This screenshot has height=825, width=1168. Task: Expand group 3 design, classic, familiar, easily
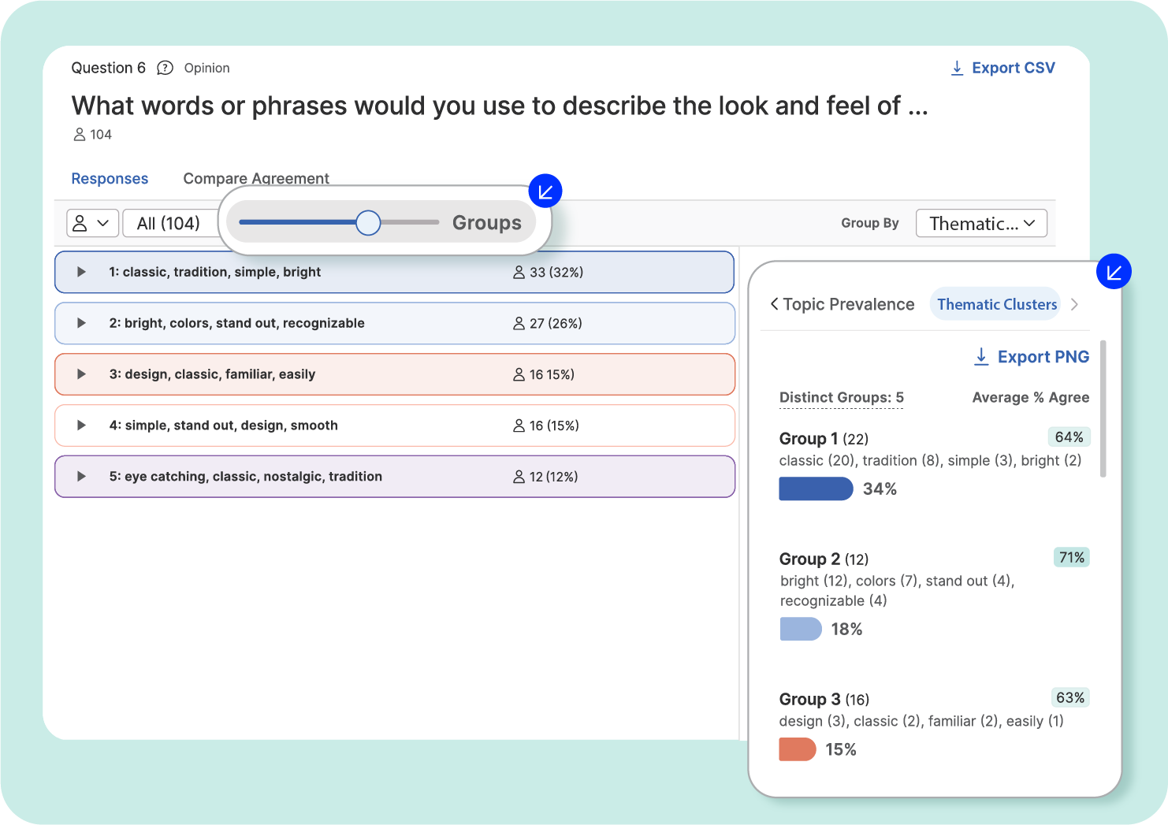tap(80, 374)
